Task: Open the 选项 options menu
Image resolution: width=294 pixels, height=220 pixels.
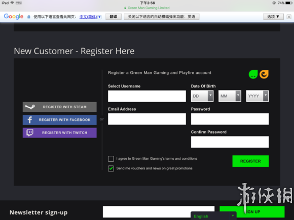Action: 273,17
